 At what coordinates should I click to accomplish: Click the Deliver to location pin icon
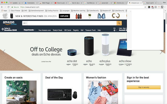[x=3, y=29]
